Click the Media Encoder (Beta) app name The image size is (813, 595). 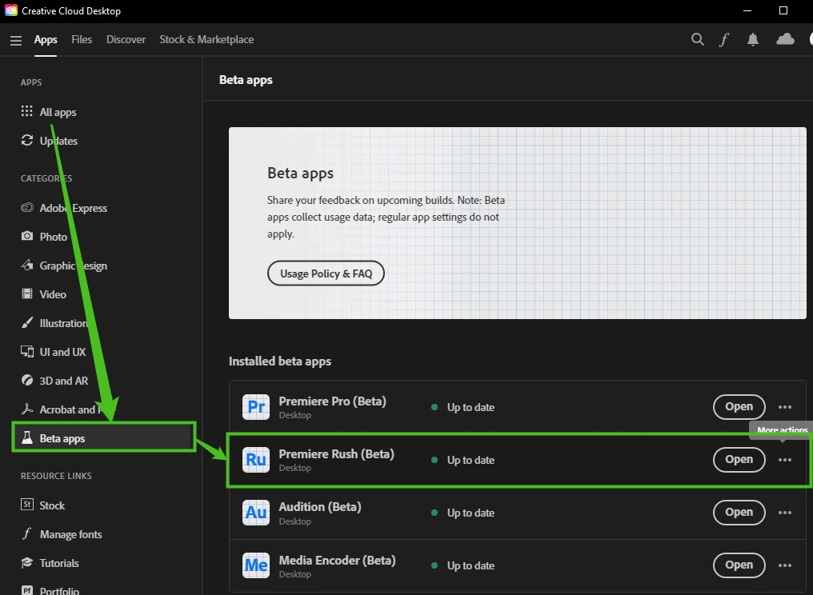(337, 561)
